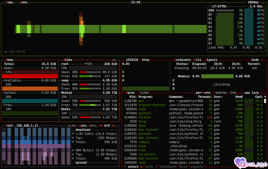Move selection up with the select up arrow
The height and width of the screenshot is (169, 268).
(x=125, y=167)
